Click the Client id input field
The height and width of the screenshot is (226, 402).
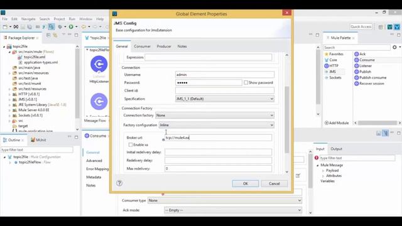(x=225, y=90)
